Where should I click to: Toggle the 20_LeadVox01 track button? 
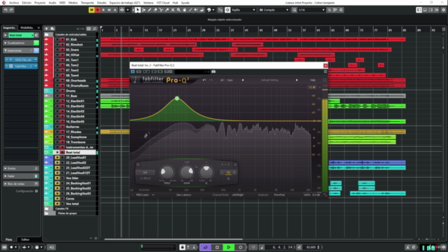(57, 157)
